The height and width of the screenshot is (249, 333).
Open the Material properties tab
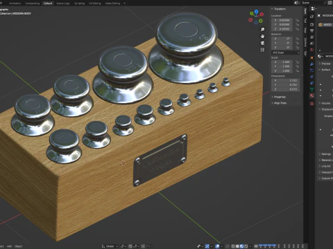pyautogui.click(x=312, y=95)
